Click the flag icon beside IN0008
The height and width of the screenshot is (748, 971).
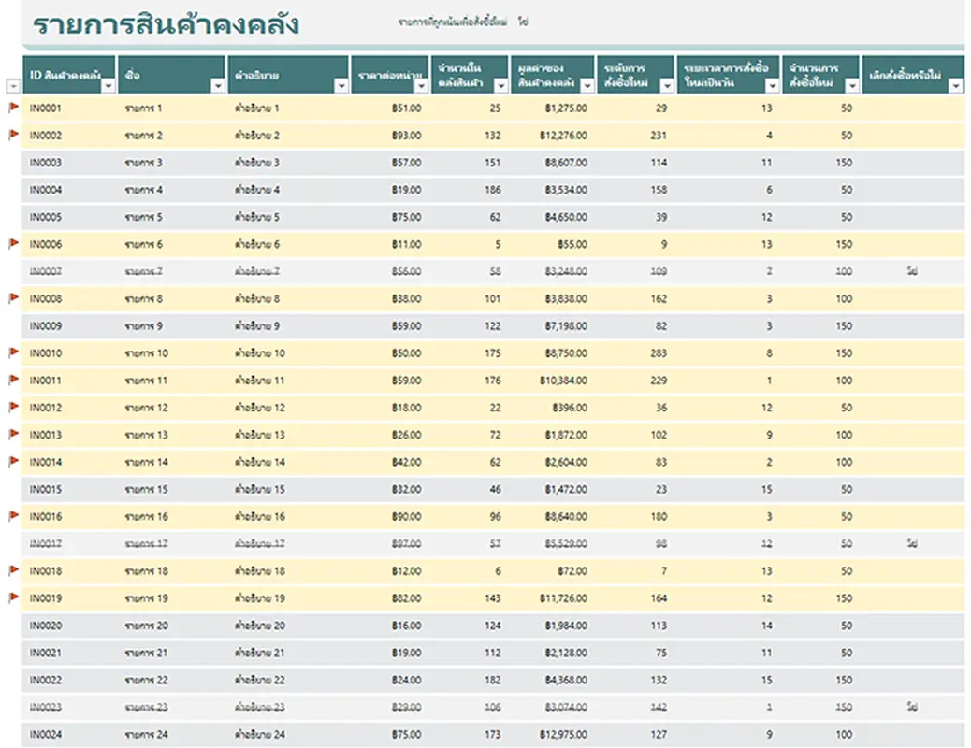13,298
